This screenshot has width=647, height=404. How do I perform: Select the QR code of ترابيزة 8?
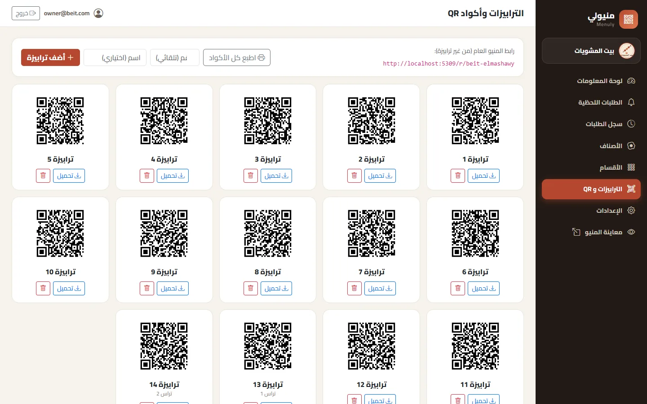tap(268, 233)
